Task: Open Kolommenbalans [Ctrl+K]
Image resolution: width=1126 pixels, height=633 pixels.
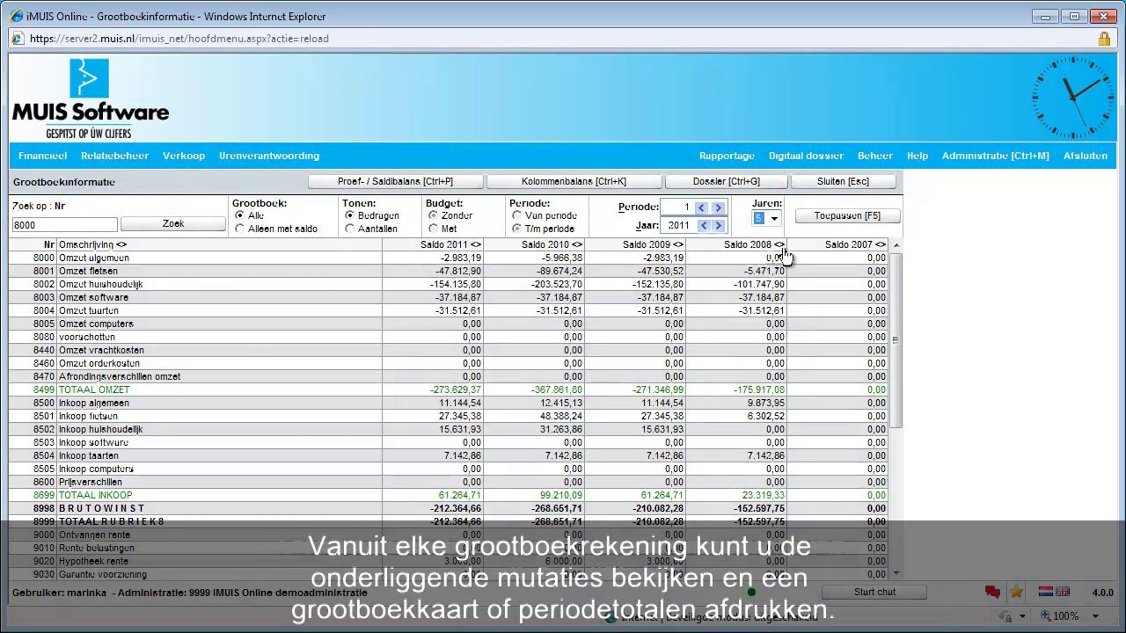Action: click(574, 181)
